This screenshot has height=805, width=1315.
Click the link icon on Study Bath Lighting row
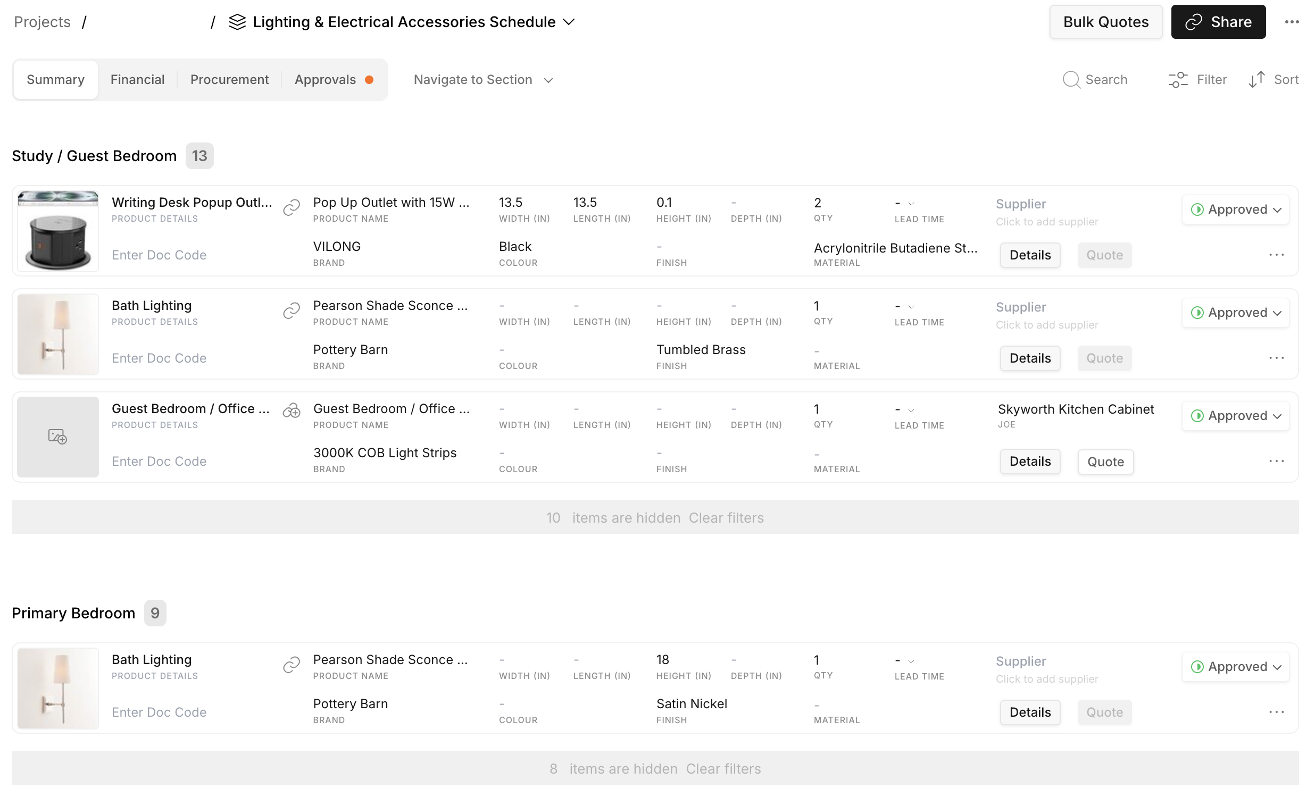[292, 311]
